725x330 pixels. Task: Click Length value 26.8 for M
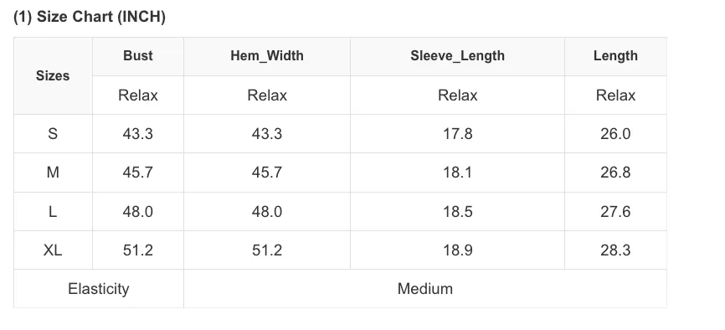click(615, 173)
